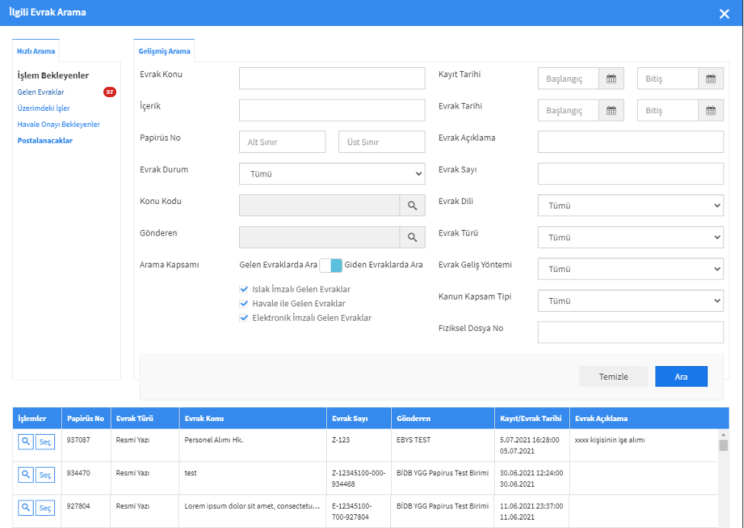The image size is (744, 528).
Task: Toggle Gelen/Giden Evraklarda Ara switch
Action: tap(331, 265)
